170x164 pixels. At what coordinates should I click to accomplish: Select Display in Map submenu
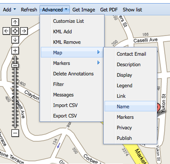point(130,75)
